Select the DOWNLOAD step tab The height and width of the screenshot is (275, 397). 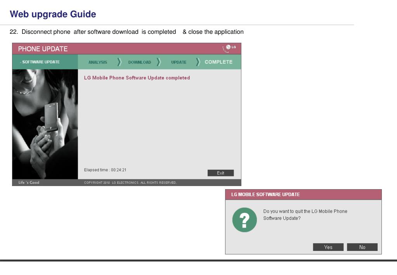139,62
